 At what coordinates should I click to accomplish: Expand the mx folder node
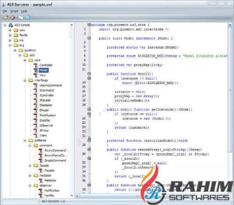tap(10, 40)
